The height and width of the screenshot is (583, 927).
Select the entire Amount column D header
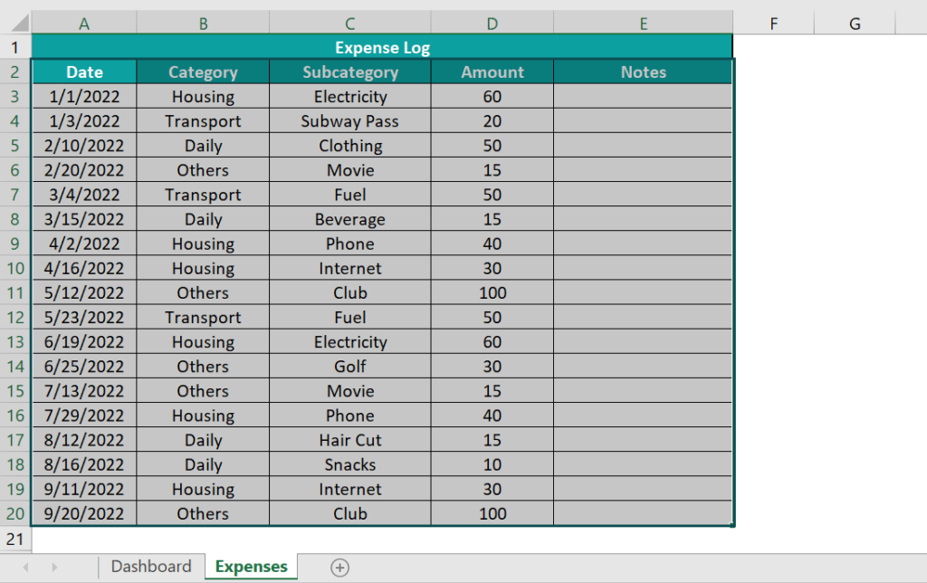point(492,20)
